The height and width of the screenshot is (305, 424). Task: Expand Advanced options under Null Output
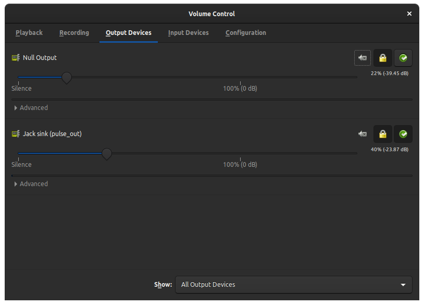click(x=31, y=108)
